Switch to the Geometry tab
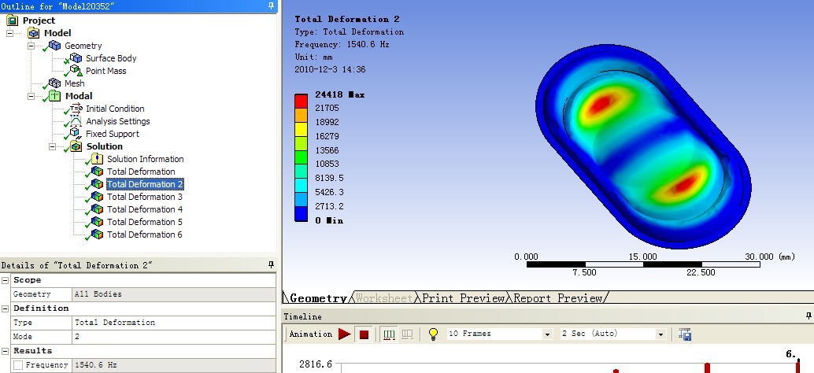Viewport: 814px width, 373px height. tap(317, 297)
